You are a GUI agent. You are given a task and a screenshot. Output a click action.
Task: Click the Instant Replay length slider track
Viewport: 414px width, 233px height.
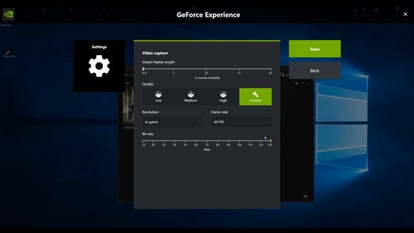point(207,69)
